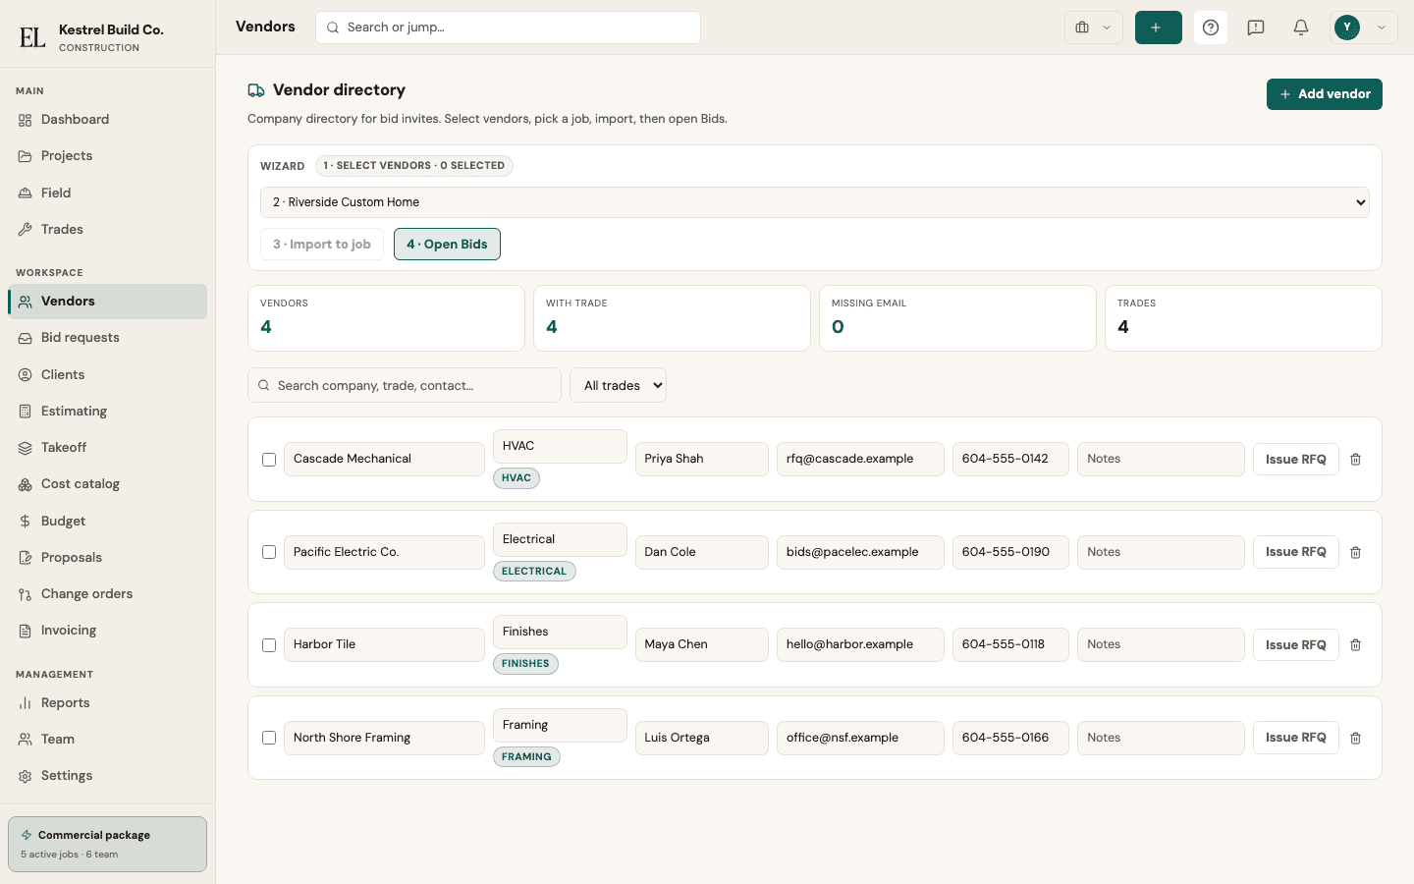Issue RFQ for Harbor Tile
The width and height of the screenshot is (1414, 884).
click(1296, 645)
